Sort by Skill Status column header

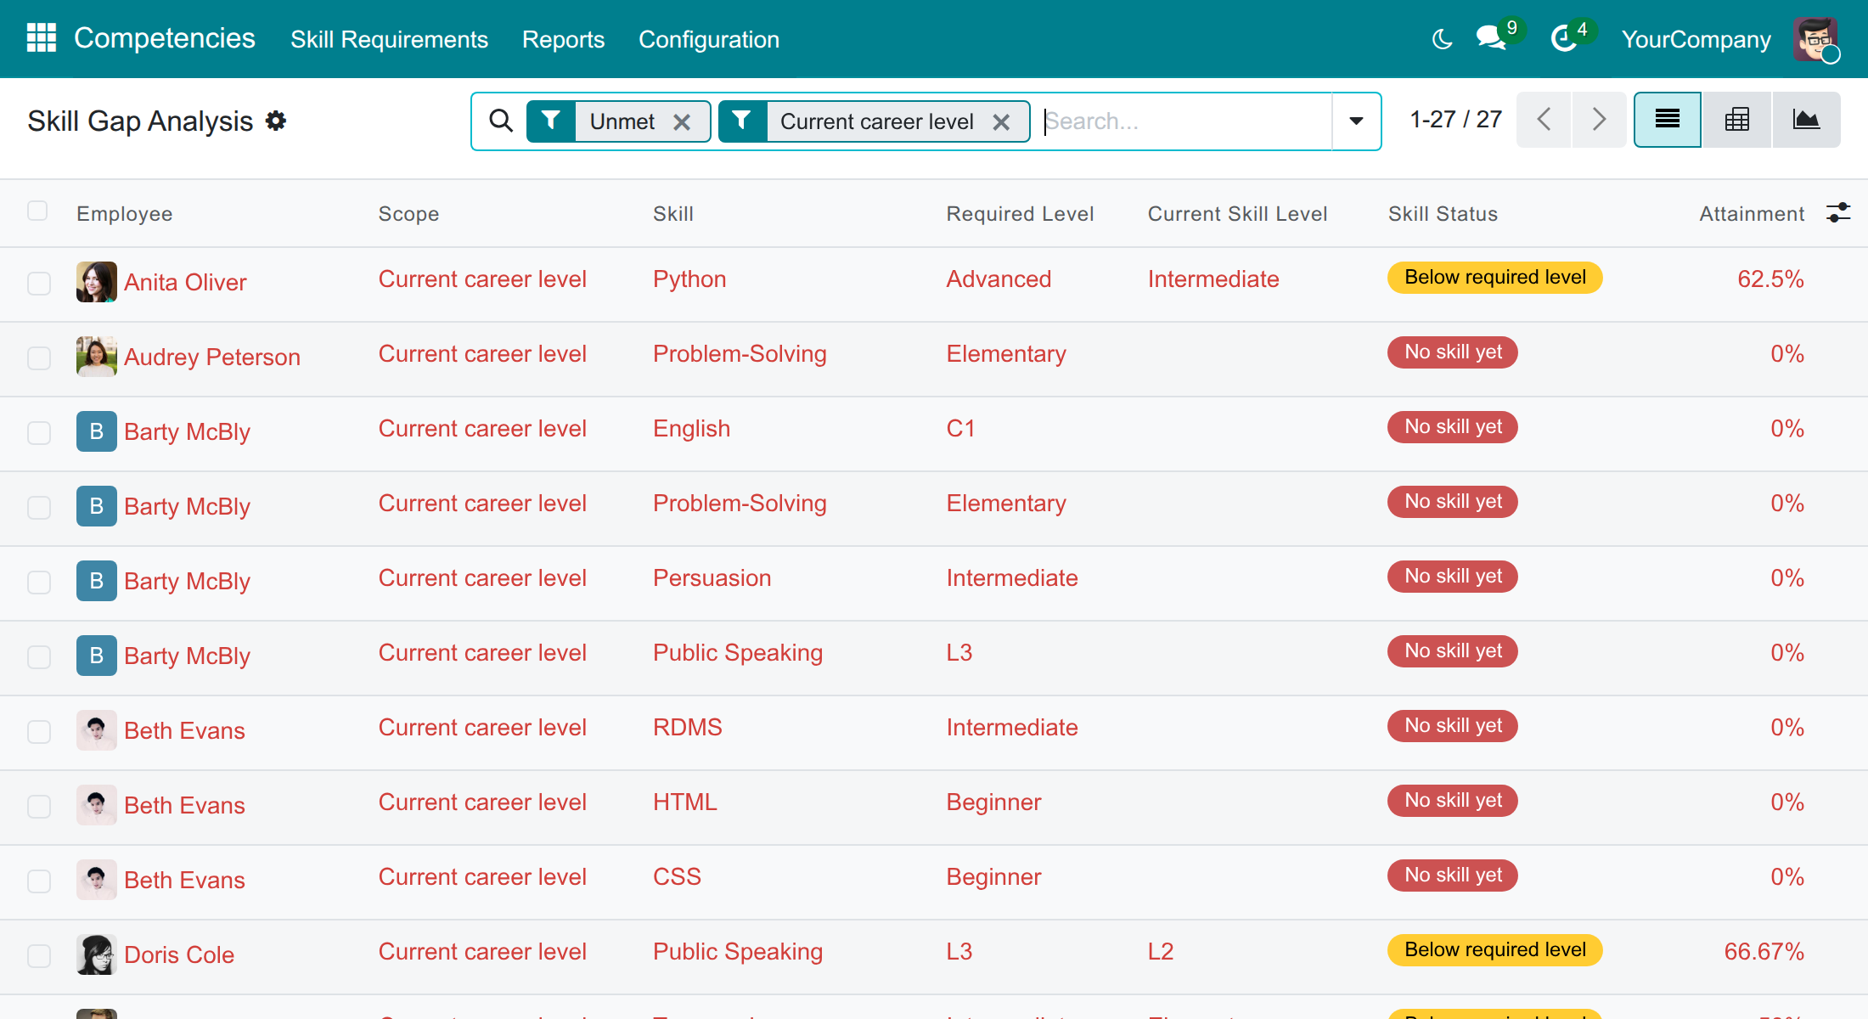pos(1443,214)
